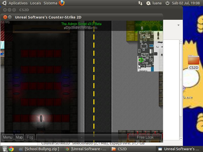
Task: Click the white player character in game
Action: (x=41, y=119)
